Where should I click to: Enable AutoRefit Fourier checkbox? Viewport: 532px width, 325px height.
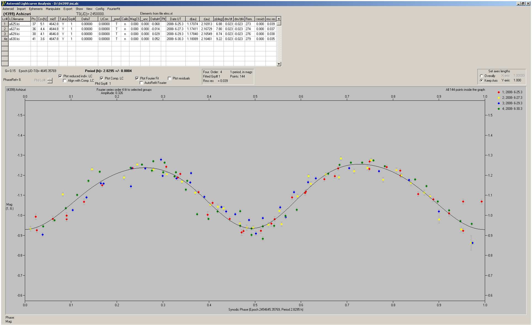point(141,83)
